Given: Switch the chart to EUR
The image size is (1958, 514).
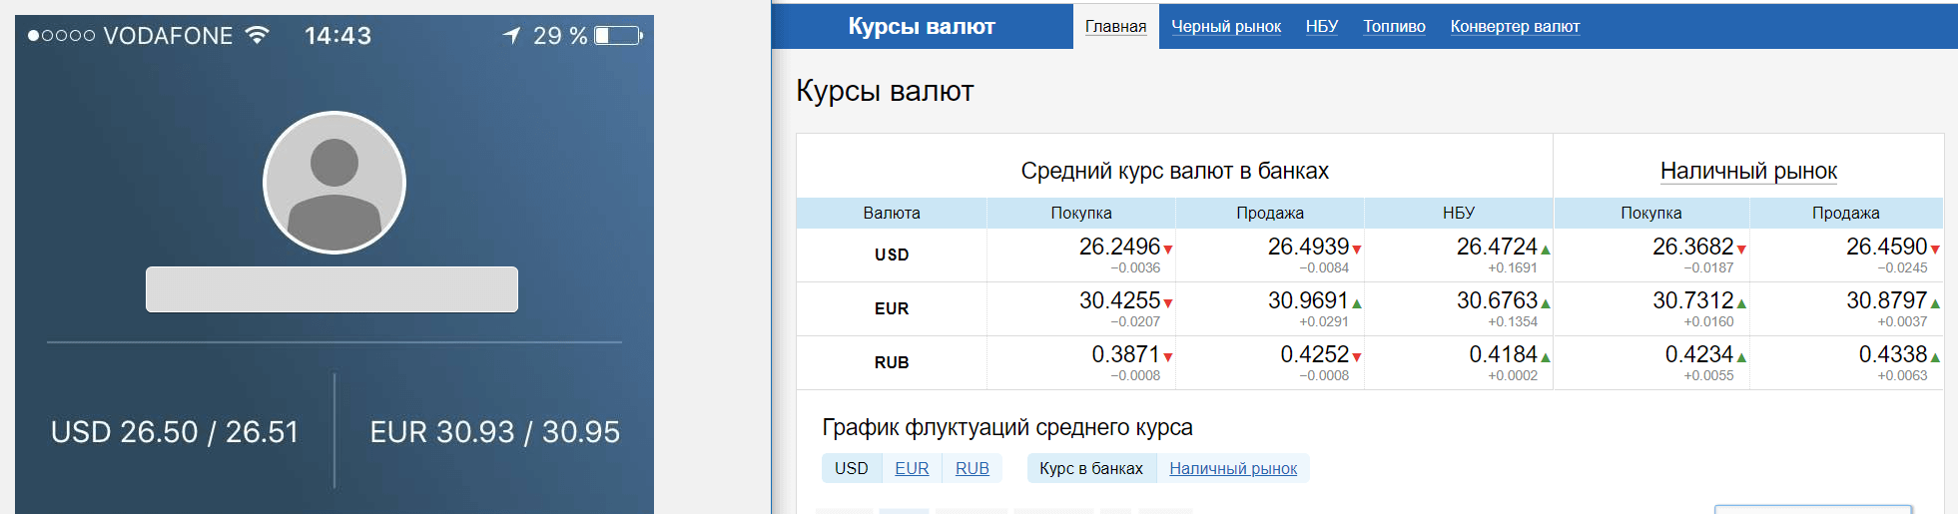Looking at the screenshot, I should pyautogui.click(x=912, y=468).
